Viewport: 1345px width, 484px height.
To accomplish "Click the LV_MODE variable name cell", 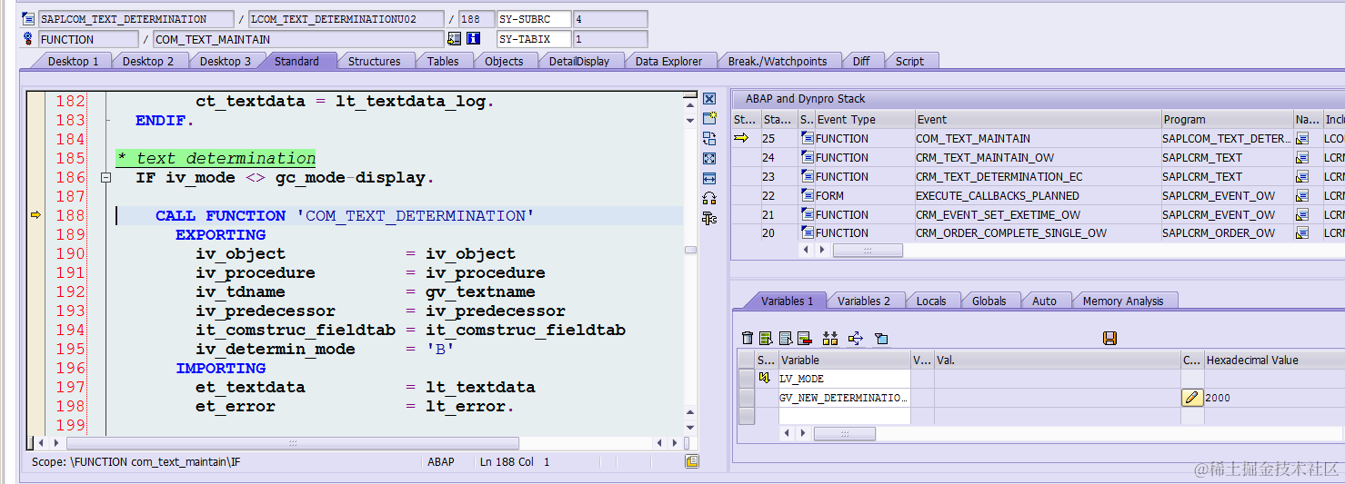I will coord(844,379).
